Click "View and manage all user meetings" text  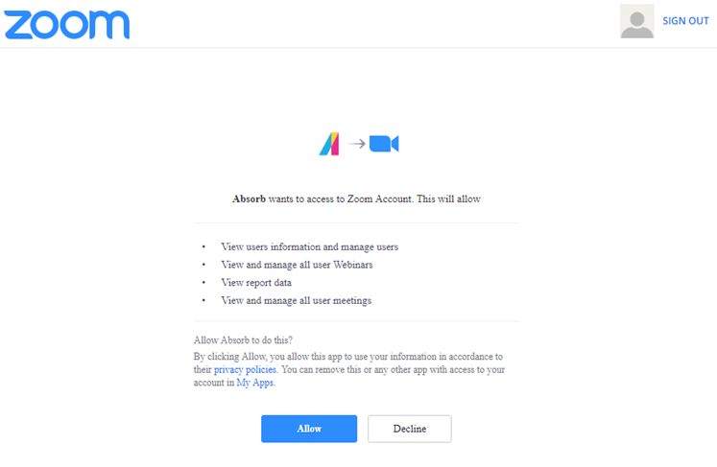pyautogui.click(x=296, y=300)
